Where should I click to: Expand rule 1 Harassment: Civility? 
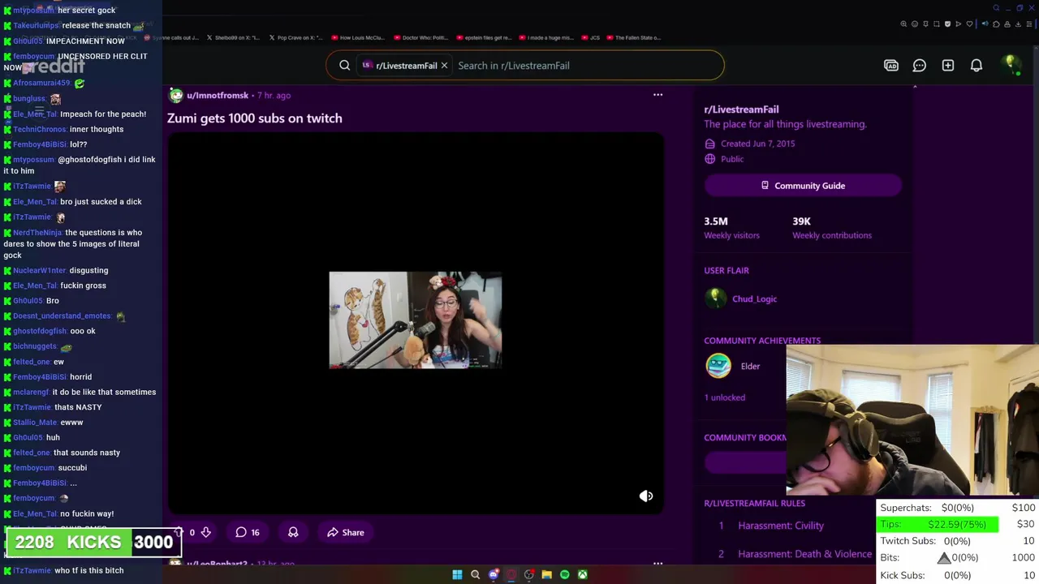click(x=781, y=526)
